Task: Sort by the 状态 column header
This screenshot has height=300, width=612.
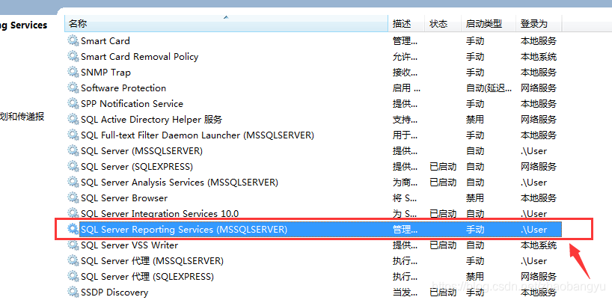Action: coord(443,24)
